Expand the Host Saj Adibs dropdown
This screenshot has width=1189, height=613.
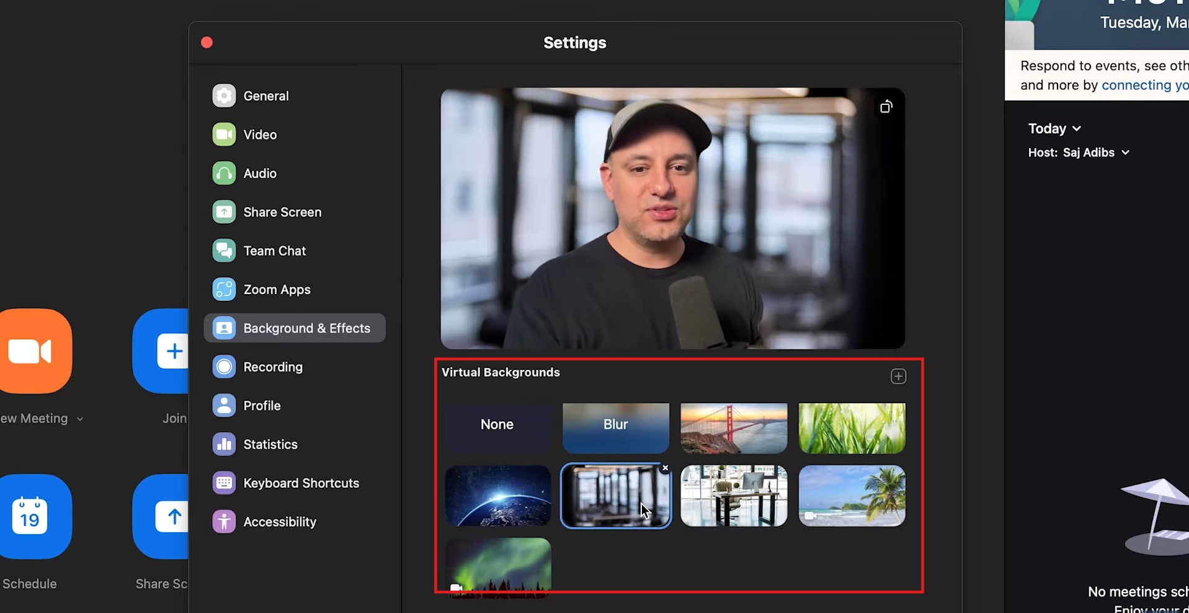(1079, 153)
